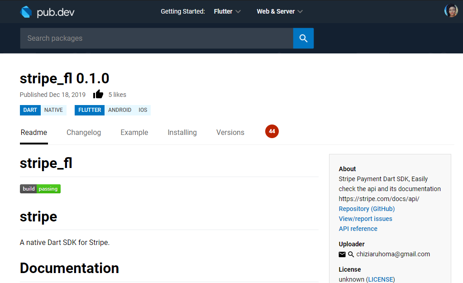Switch to the Readme tab
The width and height of the screenshot is (463, 283).
pyautogui.click(x=33, y=132)
